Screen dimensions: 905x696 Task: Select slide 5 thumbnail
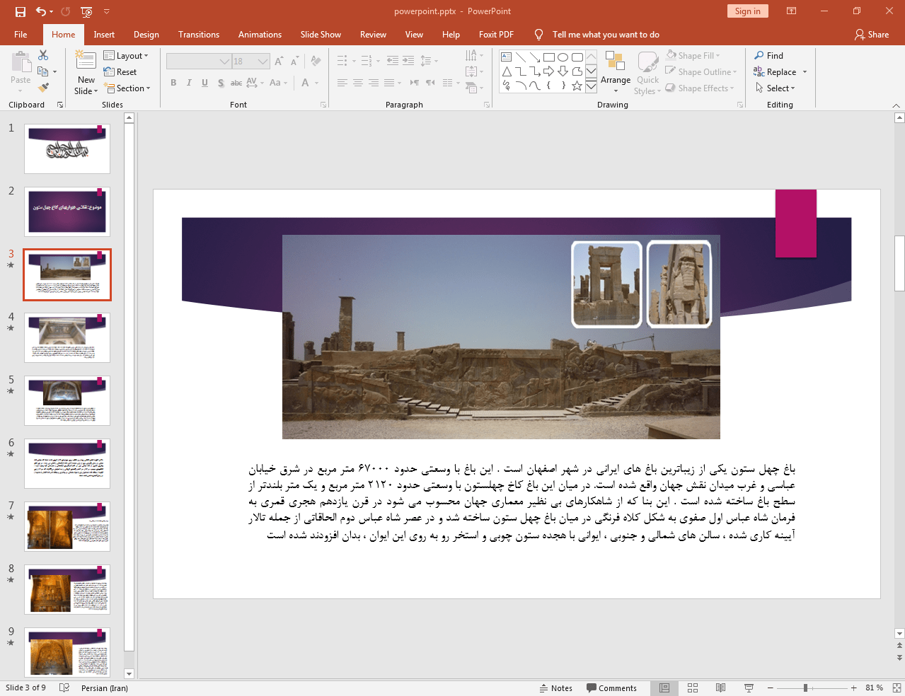click(67, 400)
